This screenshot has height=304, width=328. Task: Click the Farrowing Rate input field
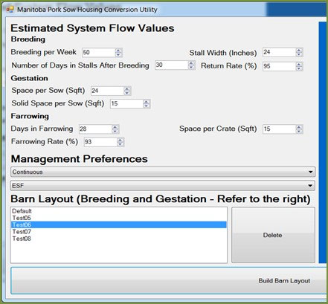(x=100, y=142)
